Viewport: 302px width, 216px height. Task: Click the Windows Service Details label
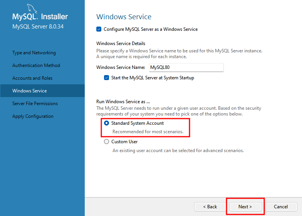click(x=121, y=43)
